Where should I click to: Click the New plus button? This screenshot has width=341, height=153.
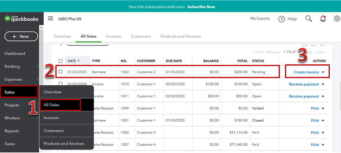tap(21, 36)
